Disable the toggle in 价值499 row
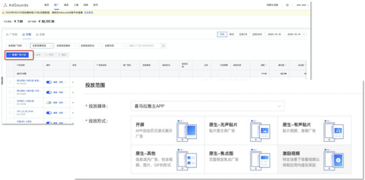Image resolution: width=365 pixels, height=180 pixels. (x=49, y=122)
